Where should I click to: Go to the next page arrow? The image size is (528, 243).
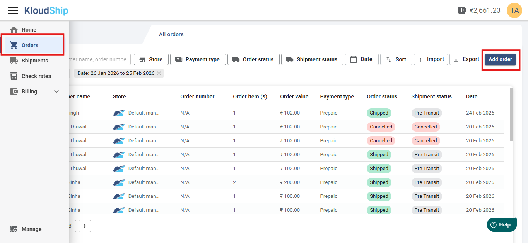pyautogui.click(x=85, y=226)
